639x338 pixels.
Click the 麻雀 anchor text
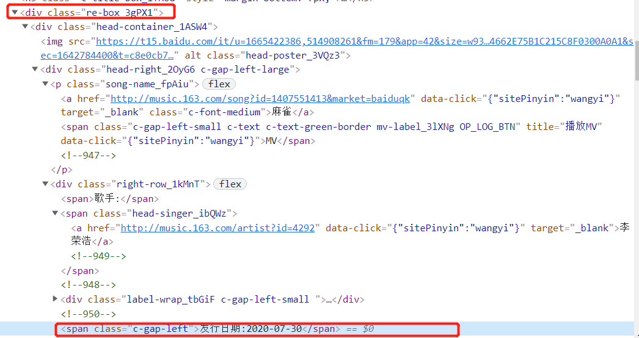pyautogui.click(x=281, y=112)
